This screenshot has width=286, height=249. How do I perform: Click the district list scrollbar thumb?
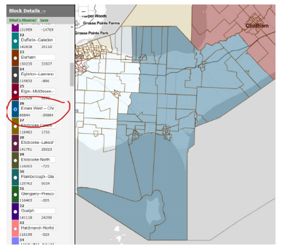tap(72, 74)
